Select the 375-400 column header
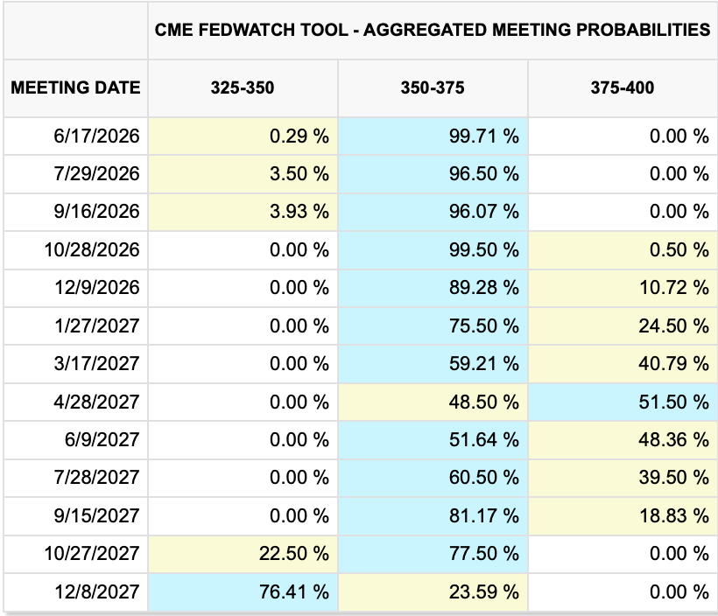Image resolution: width=718 pixels, height=616 pixels. (622, 87)
